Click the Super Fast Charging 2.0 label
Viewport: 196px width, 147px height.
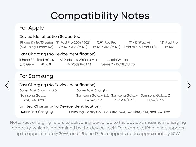tap(38, 90)
